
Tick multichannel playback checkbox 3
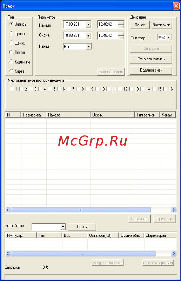(x=31, y=89)
